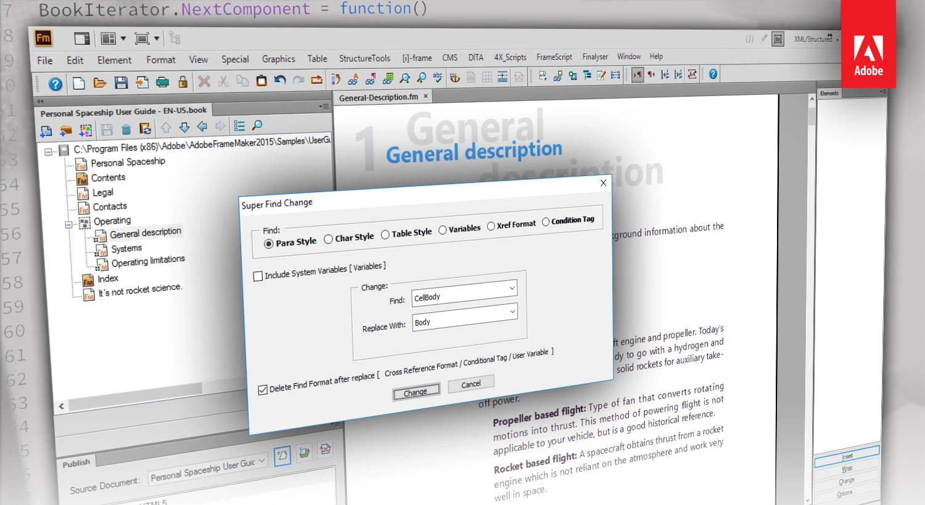Open the File menu
The width and height of the screenshot is (925, 505).
[45, 60]
